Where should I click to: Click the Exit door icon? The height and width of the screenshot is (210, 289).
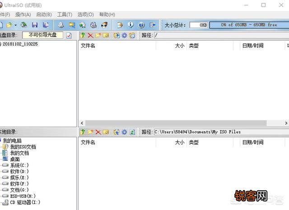pos(153,25)
